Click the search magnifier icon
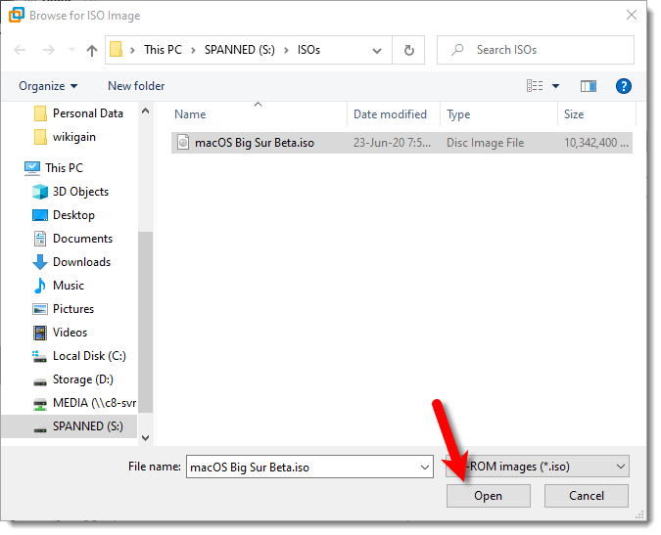The width and height of the screenshot is (661, 535). click(457, 50)
